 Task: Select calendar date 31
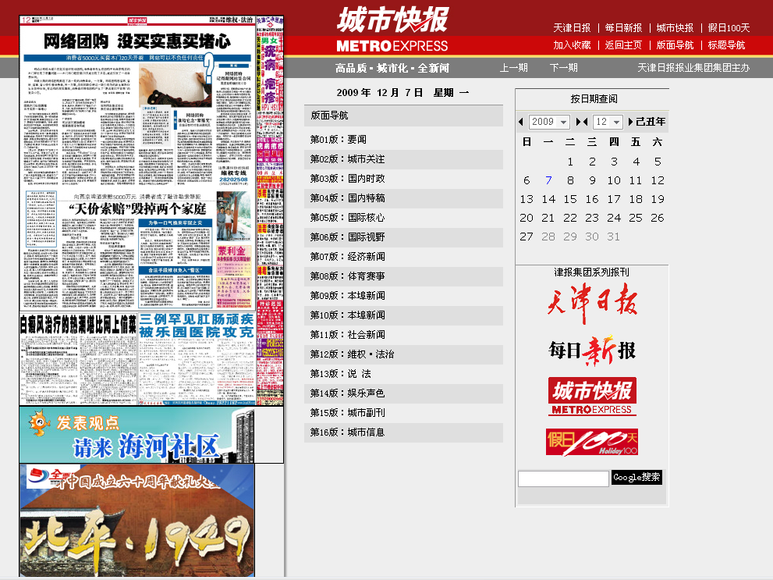click(613, 237)
